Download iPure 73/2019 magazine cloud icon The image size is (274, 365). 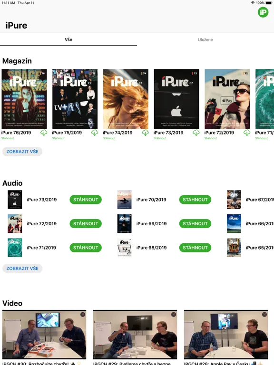pyautogui.click(x=196, y=133)
